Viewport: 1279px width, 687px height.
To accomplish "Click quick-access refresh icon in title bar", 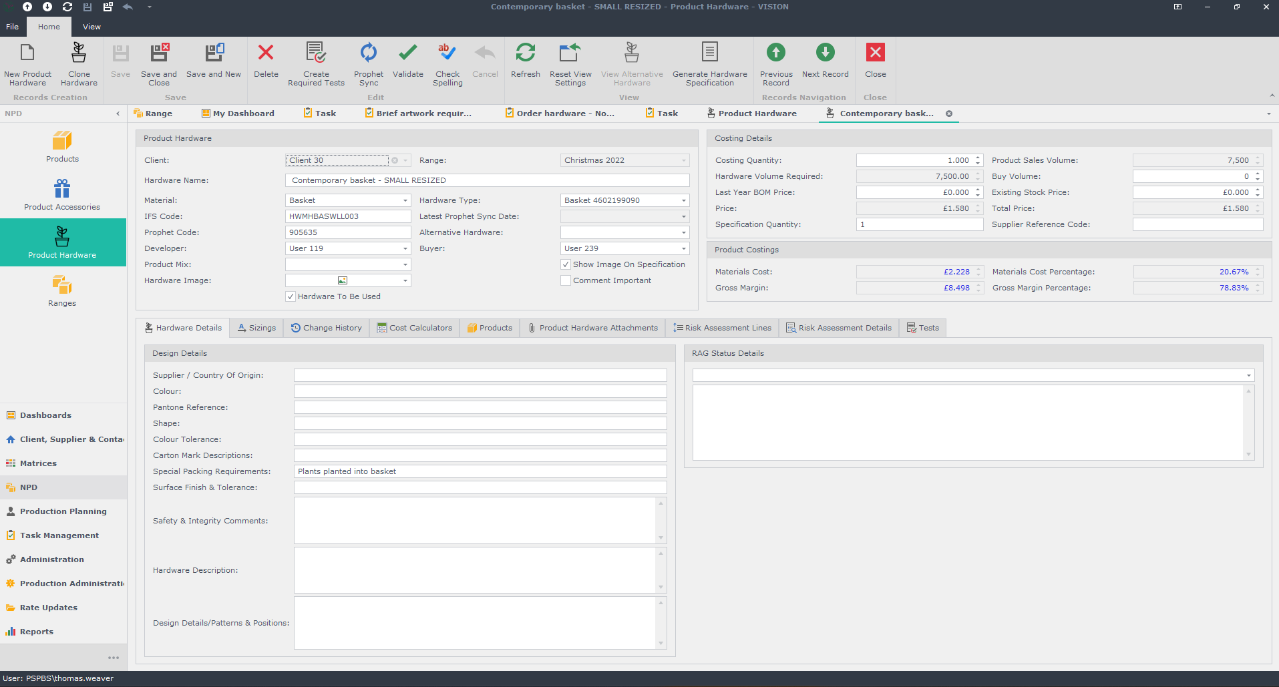I will point(67,7).
